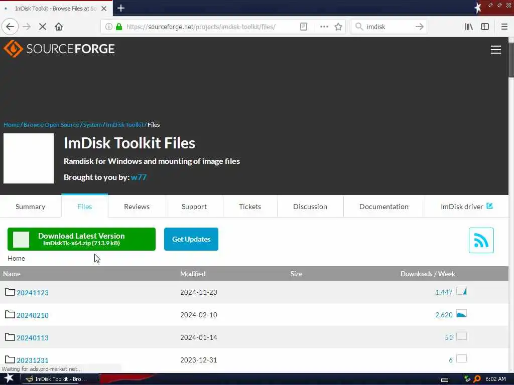Open the 20241123 folder link
Viewport: 514px width, 385px height.
click(33, 293)
